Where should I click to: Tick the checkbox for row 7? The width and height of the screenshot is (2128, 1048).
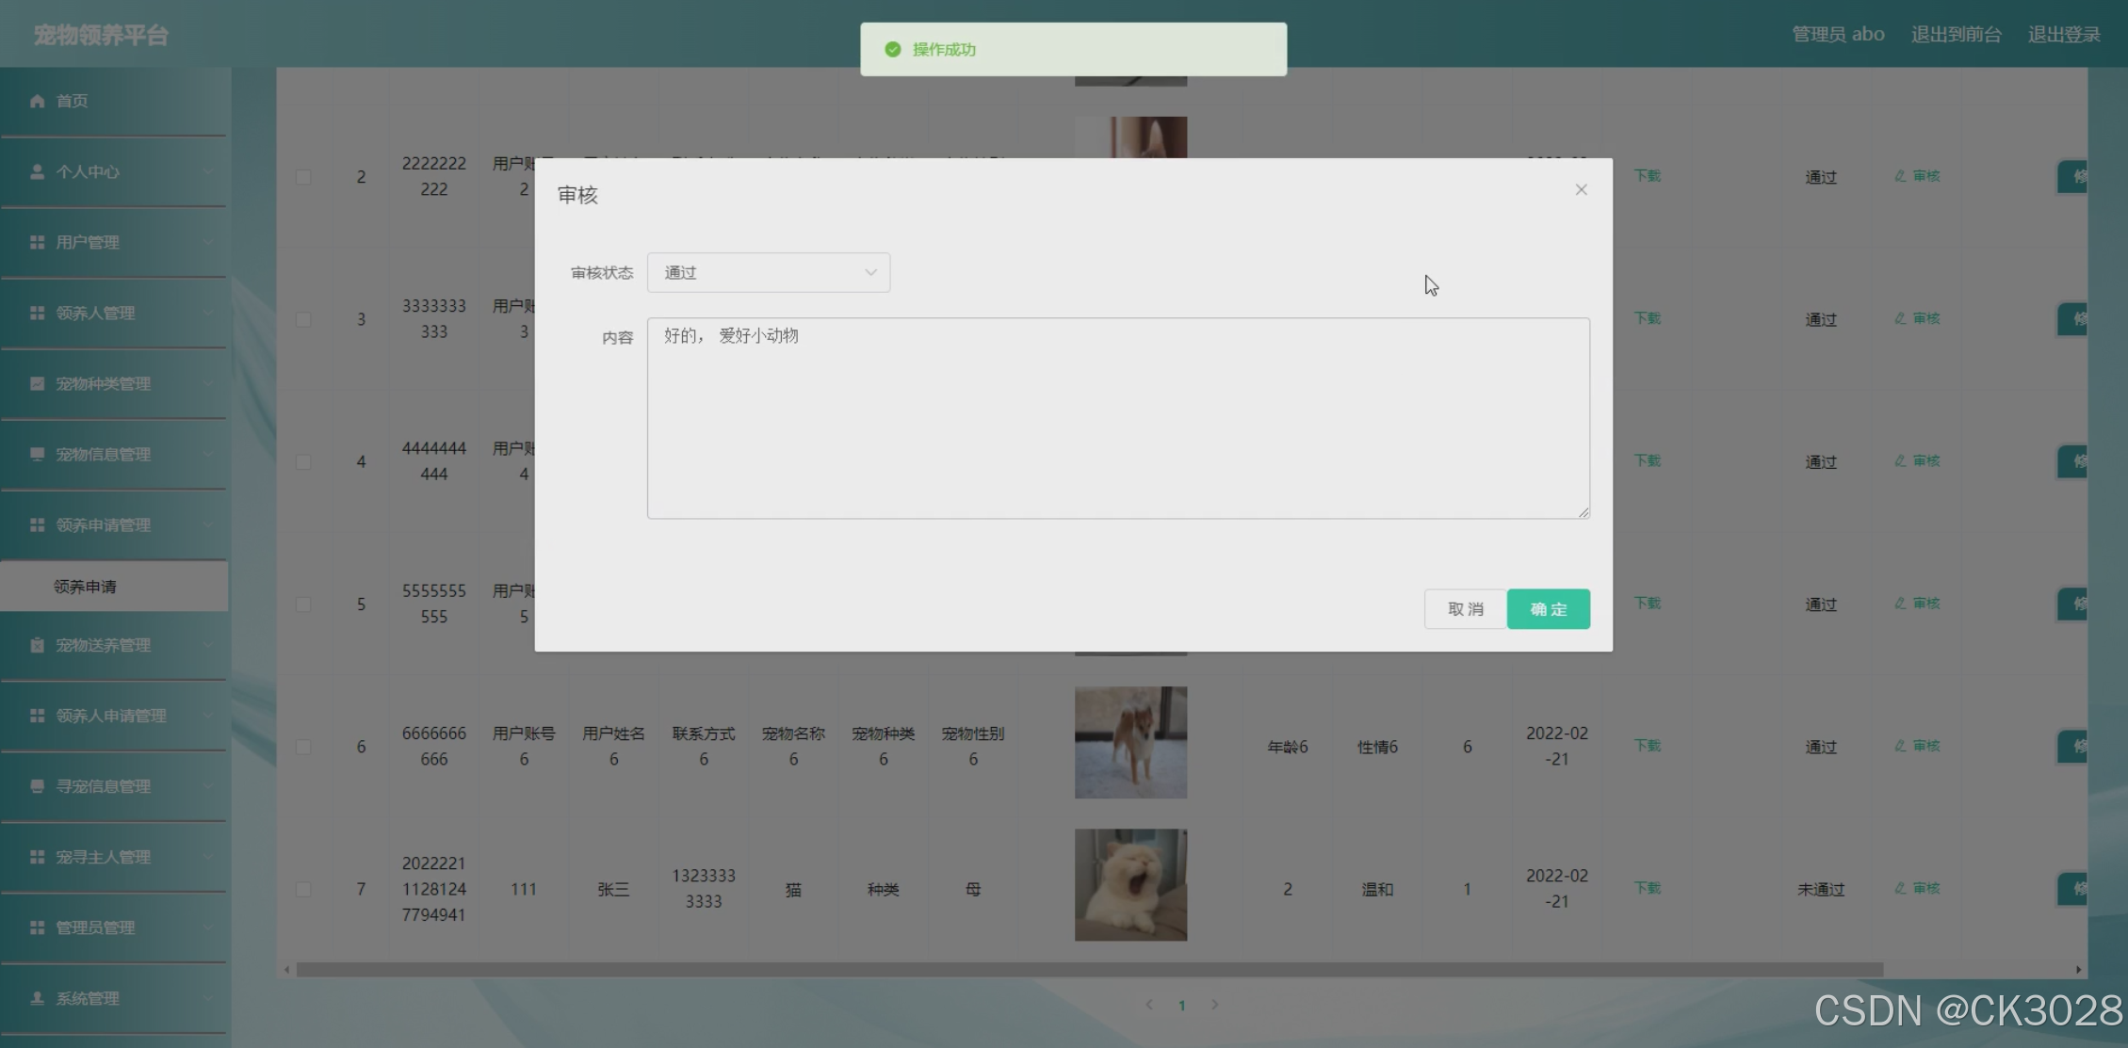click(303, 889)
